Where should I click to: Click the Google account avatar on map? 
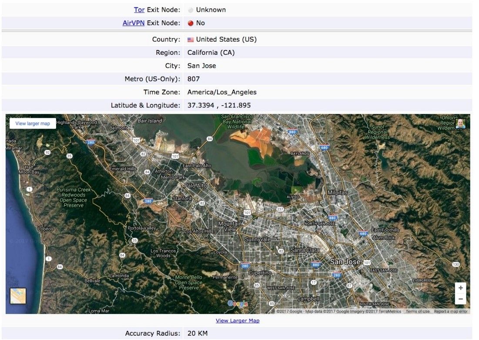(460, 123)
